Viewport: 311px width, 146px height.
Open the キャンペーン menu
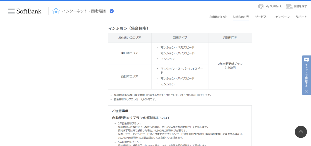pos(281,17)
